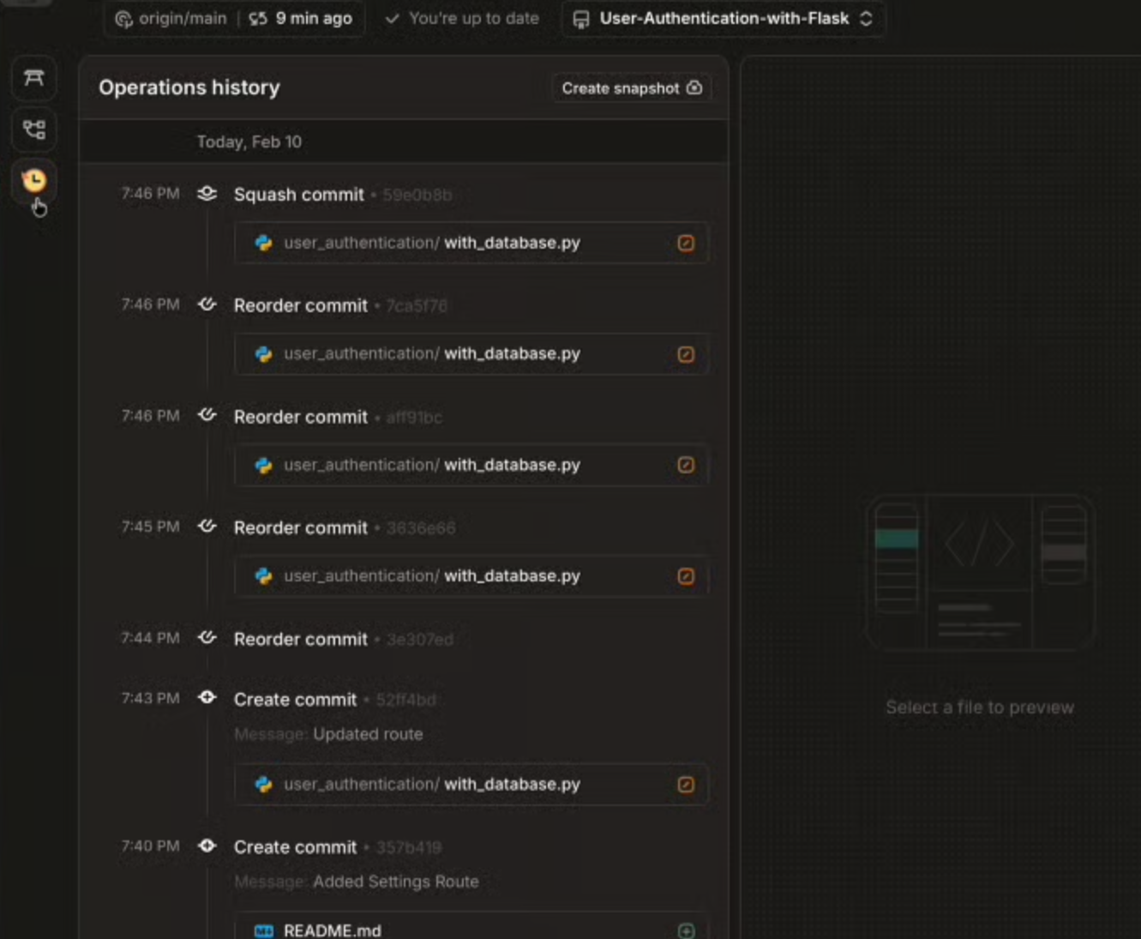Click the Today, Feb 10 date header
Screen dimensions: 1141x939
[x=249, y=141]
